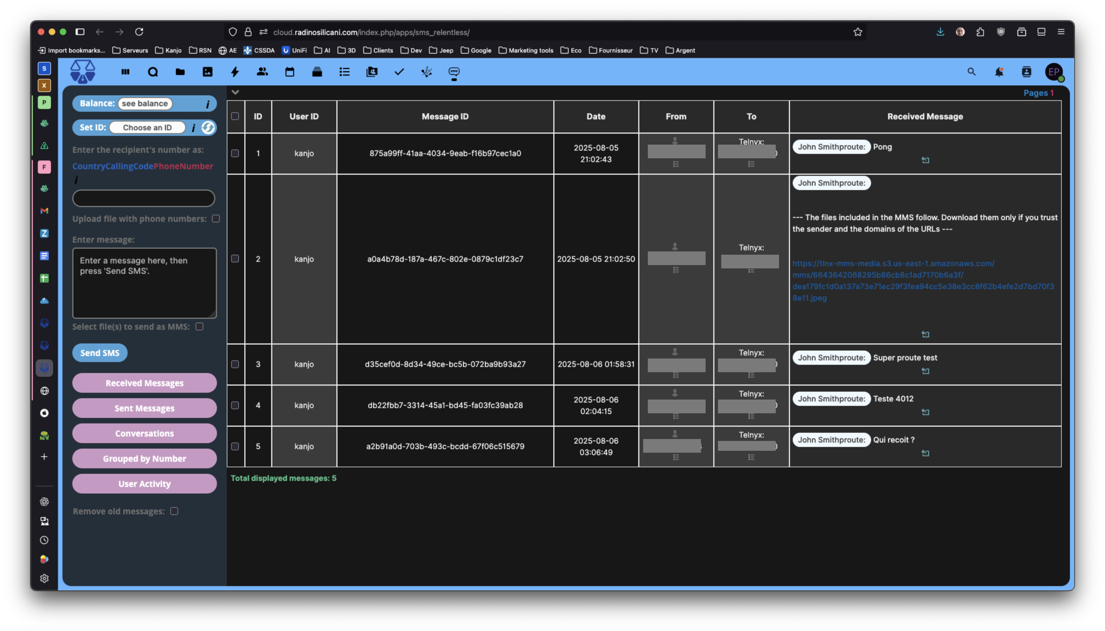The height and width of the screenshot is (631, 1105).
Task: Collapse panel using chevron above table
Action: click(235, 92)
